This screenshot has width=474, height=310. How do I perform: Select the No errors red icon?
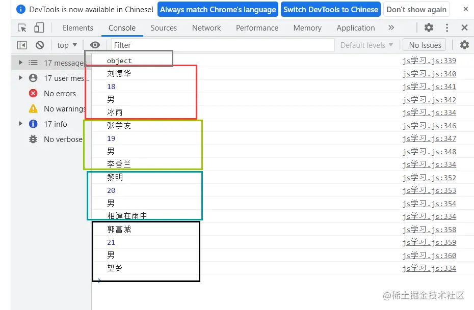tap(33, 93)
